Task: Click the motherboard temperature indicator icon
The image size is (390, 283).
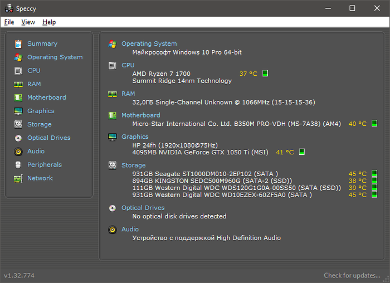Action: pyautogui.click(x=374, y=124)
